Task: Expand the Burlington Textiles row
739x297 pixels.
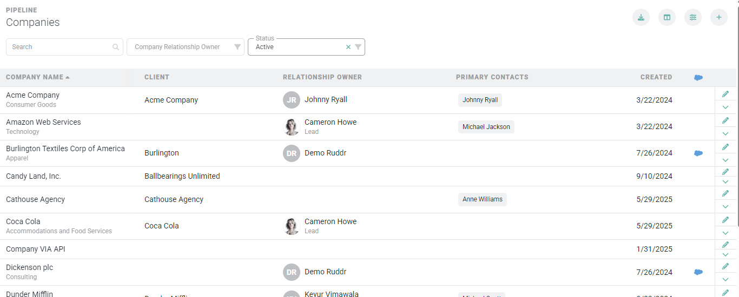Action: (725, 160)
